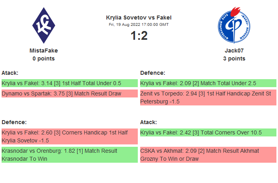Screen dimensions: 278x183
Task: Open the MistaFake player name
Action: (44, 51)
